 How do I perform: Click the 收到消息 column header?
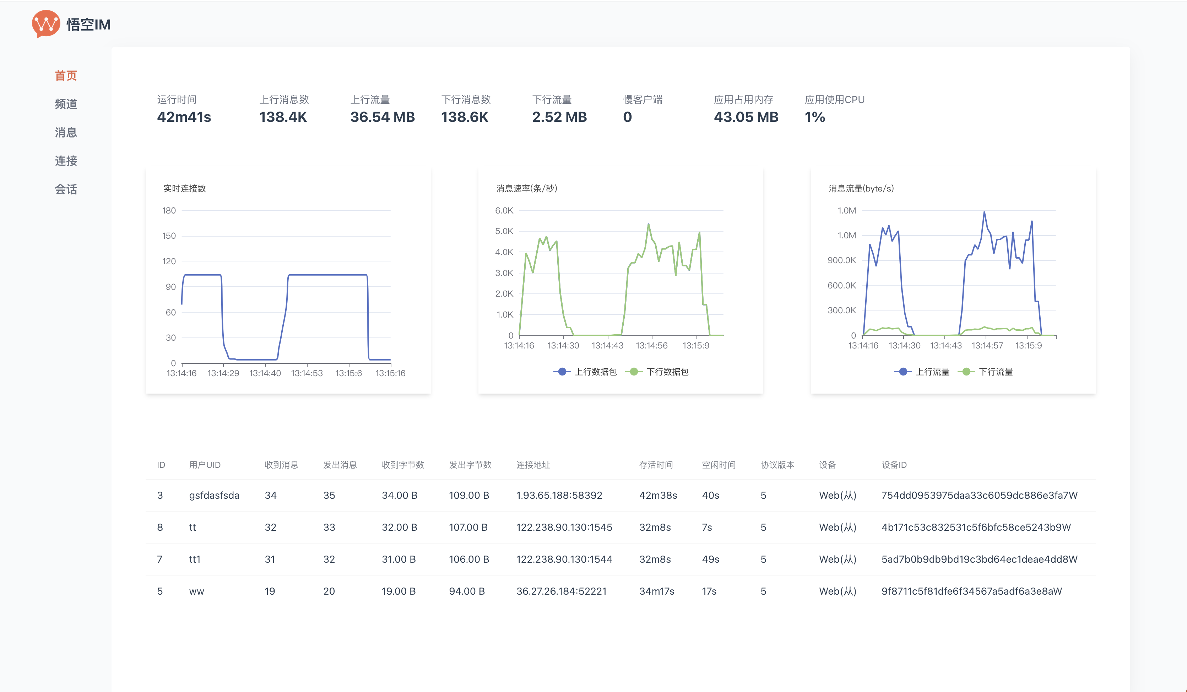pos(281,465)
